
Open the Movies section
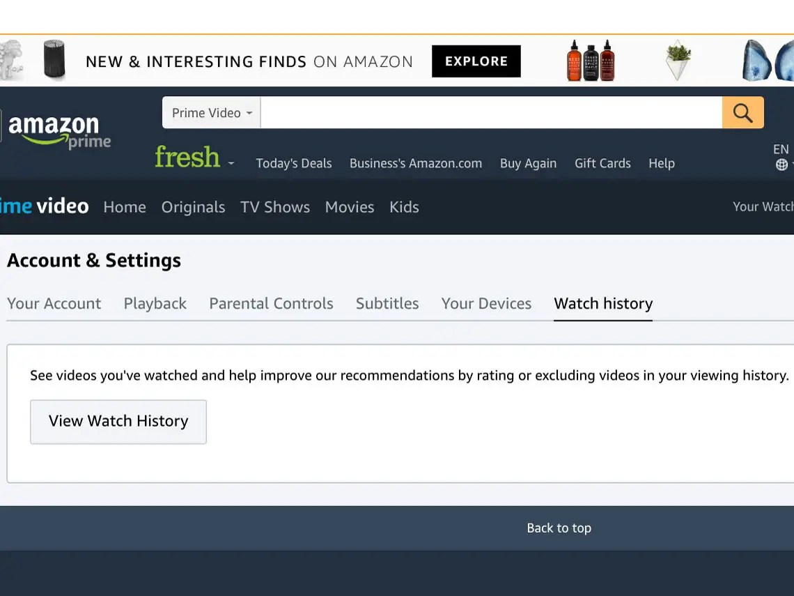coord(350,207)
